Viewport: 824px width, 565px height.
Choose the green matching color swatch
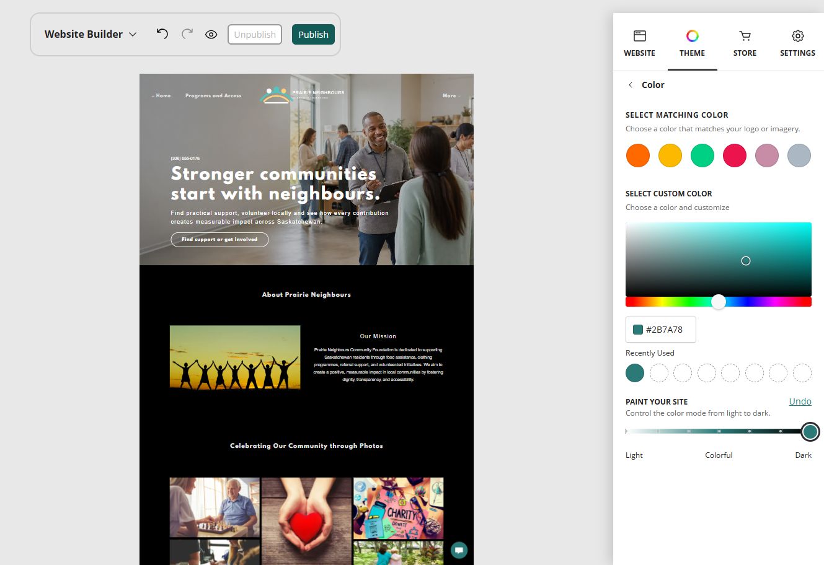tap(702, 155)
